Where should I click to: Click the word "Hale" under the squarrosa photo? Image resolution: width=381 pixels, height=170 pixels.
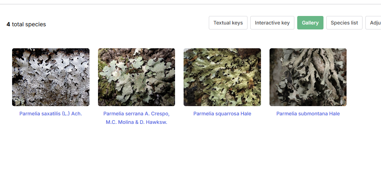[245, 114]
